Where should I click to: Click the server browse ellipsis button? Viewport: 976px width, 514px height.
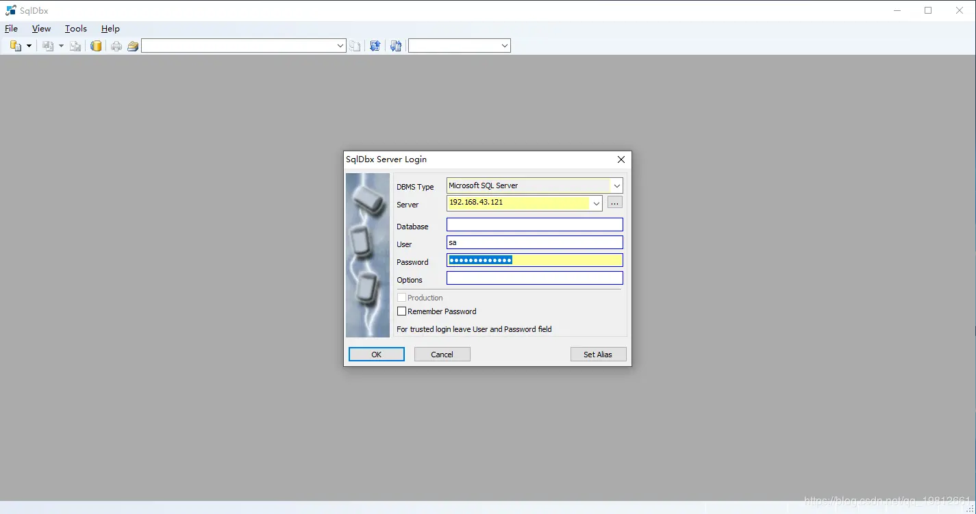coord(614,203)
